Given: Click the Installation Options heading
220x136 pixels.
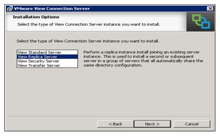Looking at the screenshot, I should [x=36, y=17].
